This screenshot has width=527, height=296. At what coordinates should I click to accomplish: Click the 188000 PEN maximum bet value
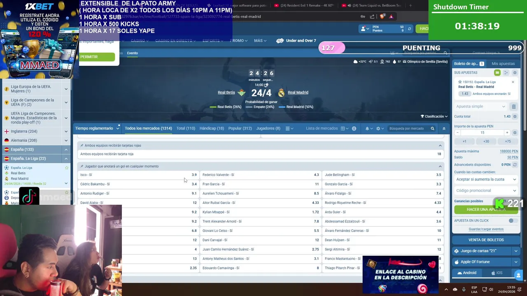tap(509, 151)
